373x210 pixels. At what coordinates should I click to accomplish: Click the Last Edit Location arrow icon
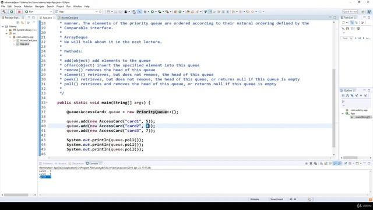point(248,12)
